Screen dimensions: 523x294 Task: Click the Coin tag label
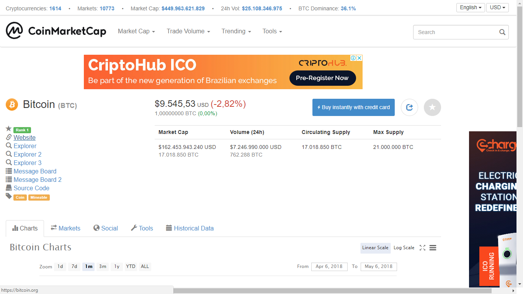click(20, 198)
